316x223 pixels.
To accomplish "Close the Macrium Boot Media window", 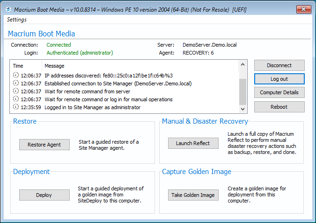I will coord(304,9).
